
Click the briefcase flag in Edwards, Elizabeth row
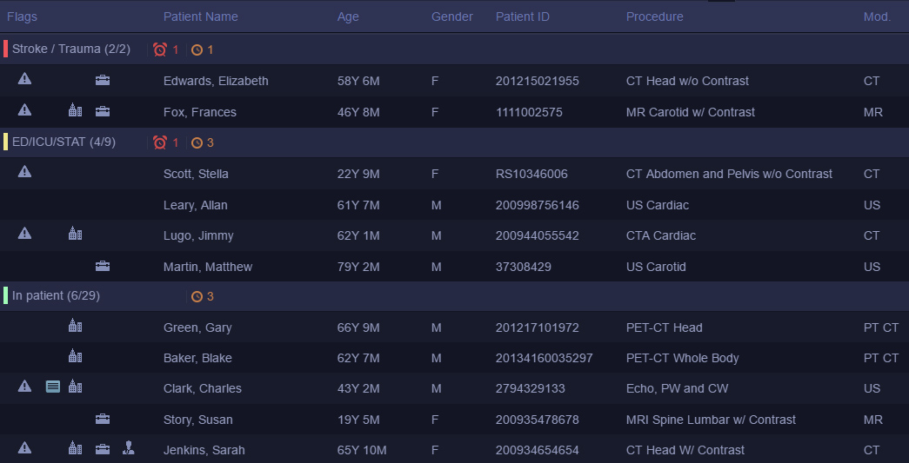(x=103, y=81)
